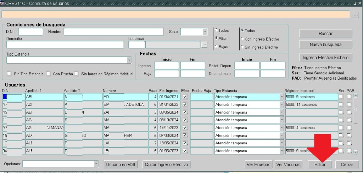Open the Tipo Estancia dropdown in the first user row
The height and width of the screenshot is (173, 363).
tap(282, 97)
